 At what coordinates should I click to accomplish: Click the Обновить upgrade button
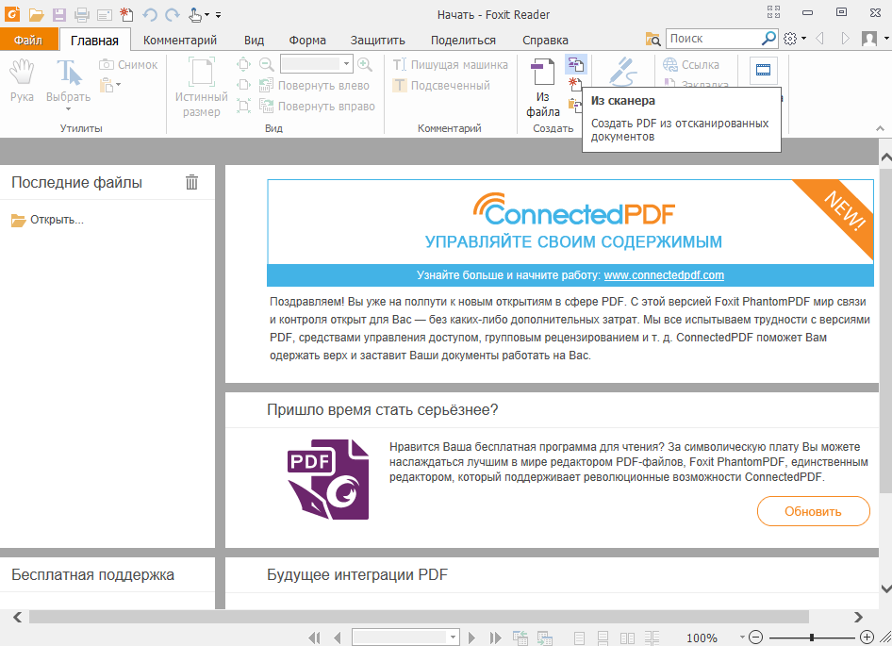point(813,511)
